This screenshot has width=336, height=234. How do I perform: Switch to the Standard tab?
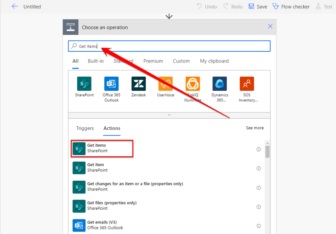[123, 61]
